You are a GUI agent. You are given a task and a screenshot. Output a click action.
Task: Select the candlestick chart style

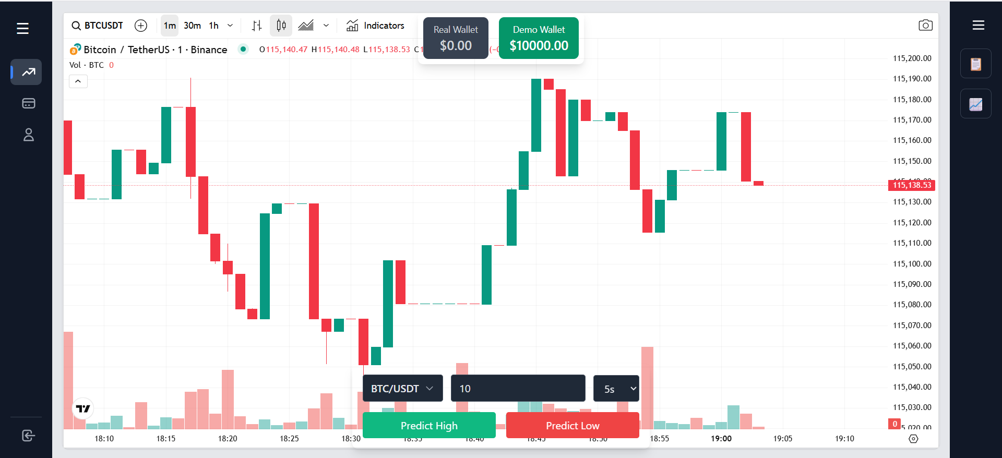point(281,26)
